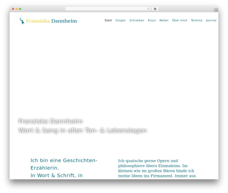Click the text 'In Wort & Schrift, in'

pos(57,175)
